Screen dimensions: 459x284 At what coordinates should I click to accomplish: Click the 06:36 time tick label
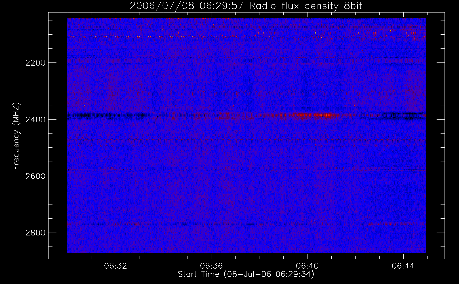211,266
